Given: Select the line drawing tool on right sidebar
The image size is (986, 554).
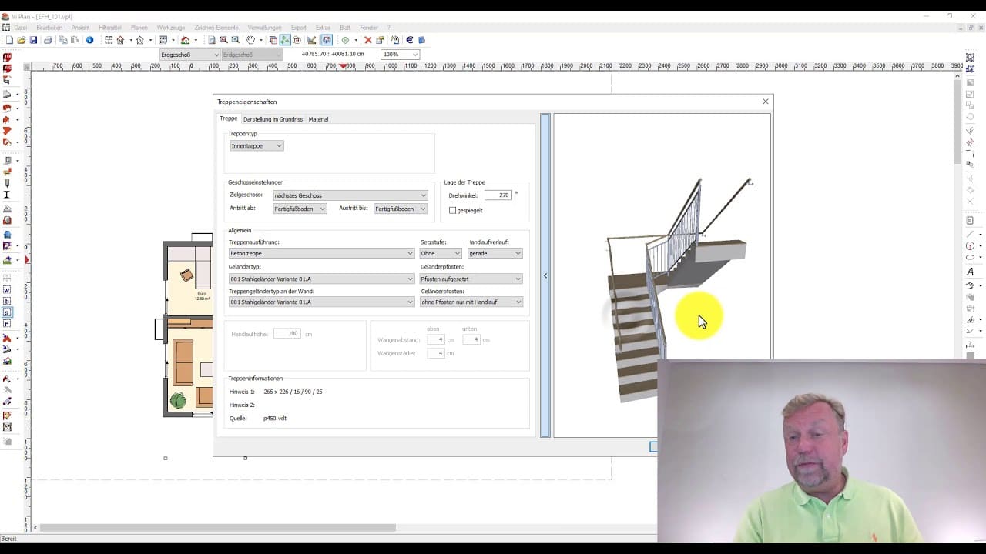Looking at the screenshot, I should click(x=970, y=234).
